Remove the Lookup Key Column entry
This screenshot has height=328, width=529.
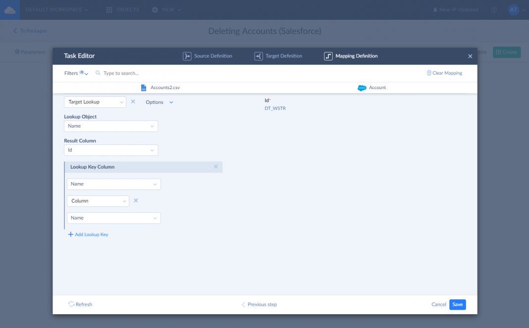point(215,167)
